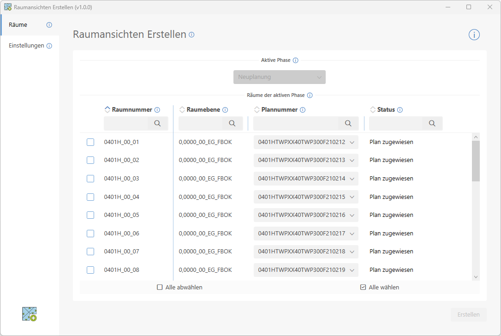Open the plan dropdown ending in F210216
The image size is (501, 336).
click(x=306, y=215)
